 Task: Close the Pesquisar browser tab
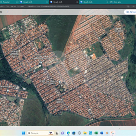[x=17, y=2]
